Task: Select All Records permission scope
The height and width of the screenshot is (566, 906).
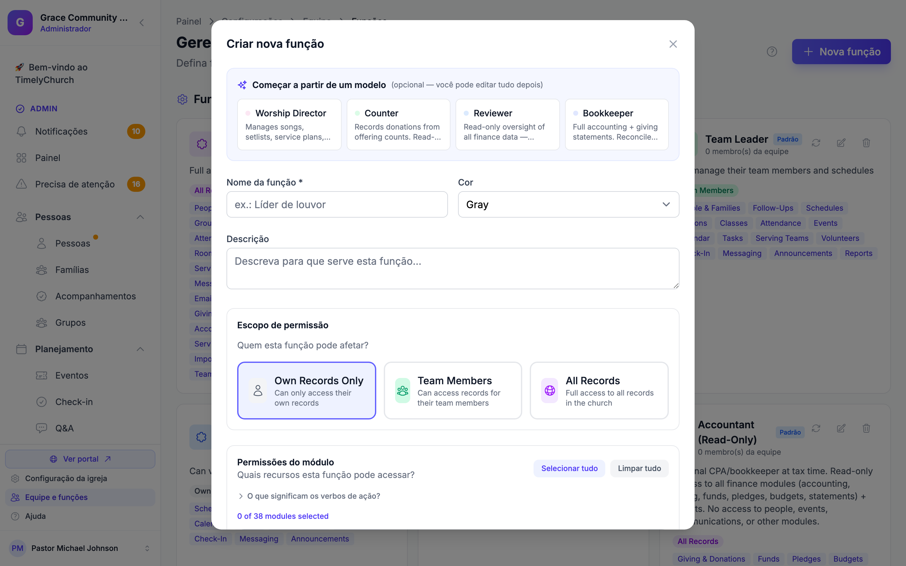Action: tap(599, 391)
